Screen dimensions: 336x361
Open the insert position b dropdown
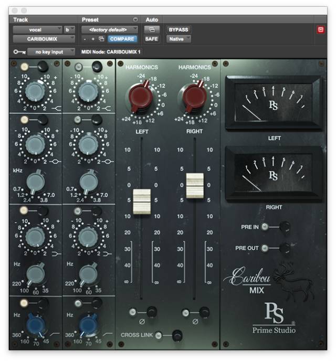[x=69, y=30]
